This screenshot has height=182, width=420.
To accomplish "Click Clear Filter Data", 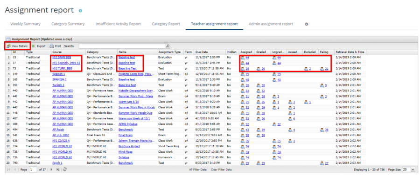I will [221, 169].
